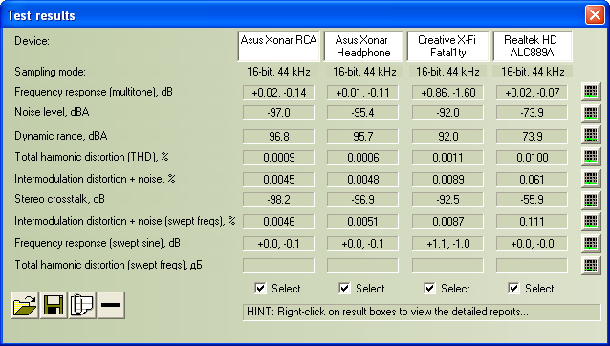610x346 pixels.
Task: Click the -92.0 noise level box
Action: (x=447, y=113)
